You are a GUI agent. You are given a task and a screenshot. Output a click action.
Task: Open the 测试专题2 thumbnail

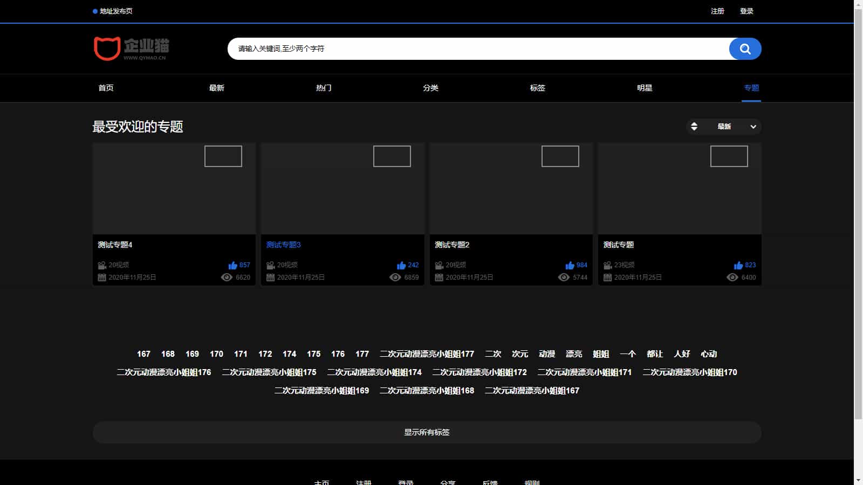[x=511, y=189]
